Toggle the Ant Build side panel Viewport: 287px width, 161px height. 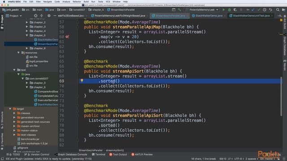tap(285, 22)
